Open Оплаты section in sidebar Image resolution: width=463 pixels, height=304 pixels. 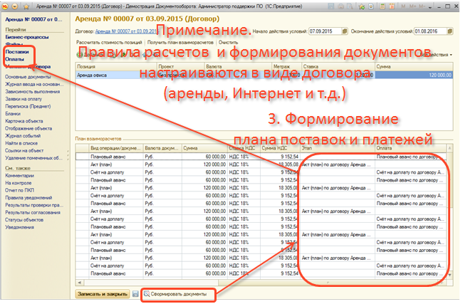coord(15,59)
